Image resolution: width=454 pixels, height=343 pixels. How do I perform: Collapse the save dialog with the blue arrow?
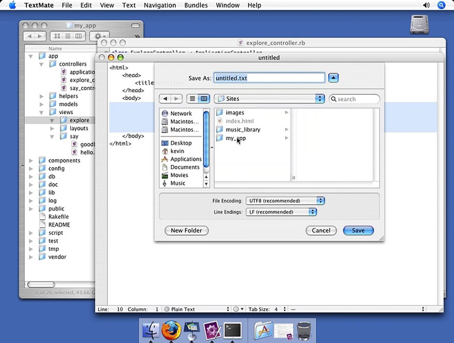tap(333, 78)
